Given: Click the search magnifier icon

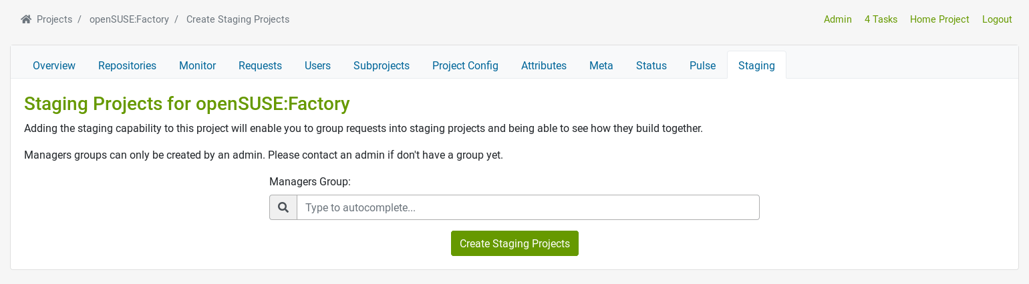Looking at the screenshot, I should [283, 207].
